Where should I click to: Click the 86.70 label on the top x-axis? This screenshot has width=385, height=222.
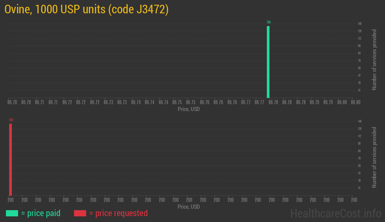[12, 102]
